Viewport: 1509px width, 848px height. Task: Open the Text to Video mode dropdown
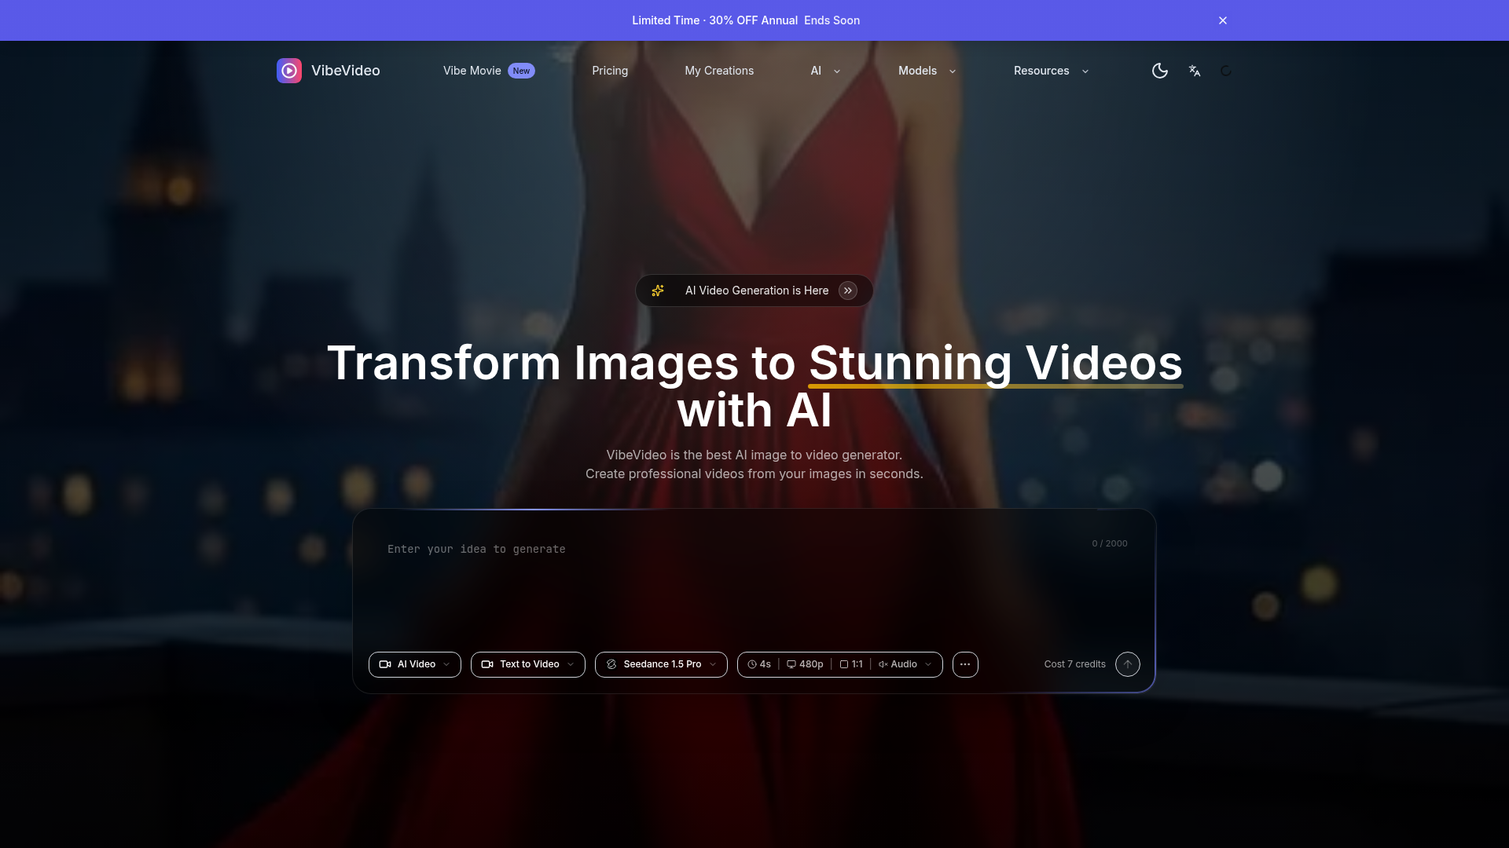pos(527,664)
